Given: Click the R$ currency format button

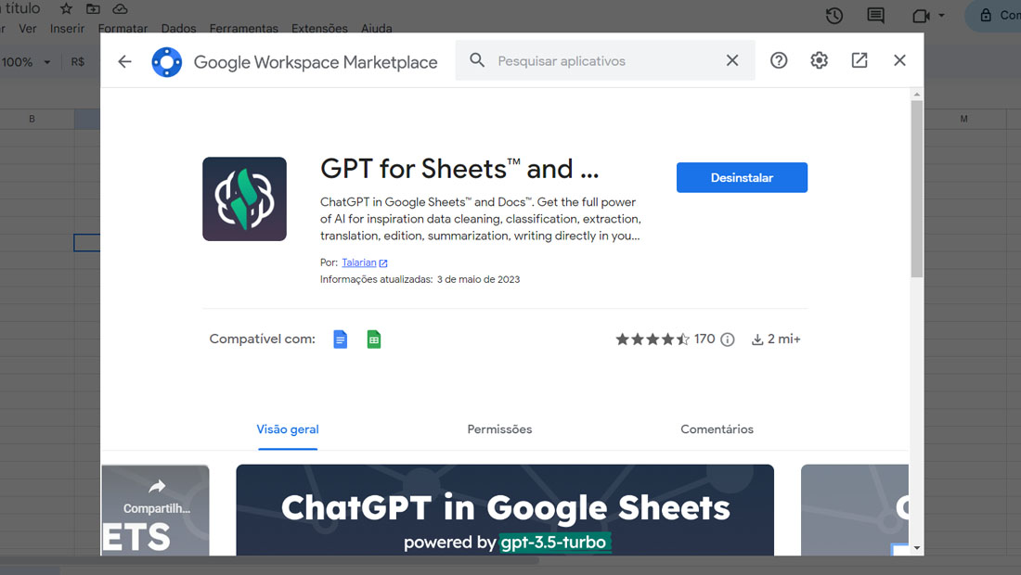Looking at the screenshot, I should (x=77, y=62).
